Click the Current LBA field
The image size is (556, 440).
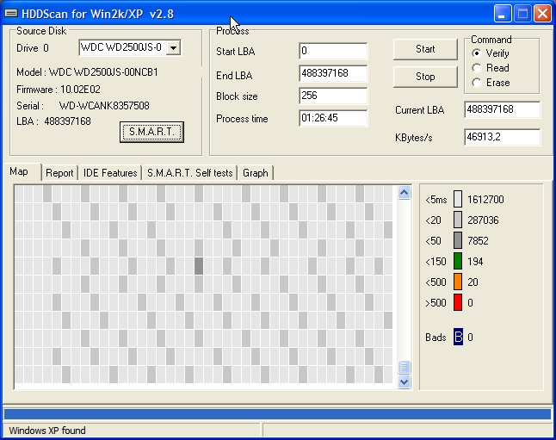pos(502,109)
